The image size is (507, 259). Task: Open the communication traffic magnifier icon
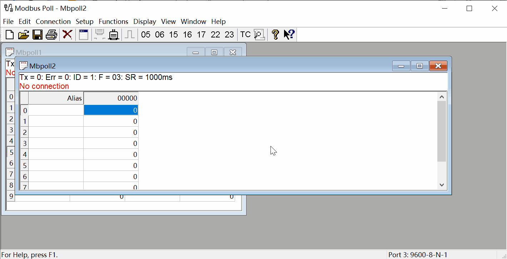259,35
